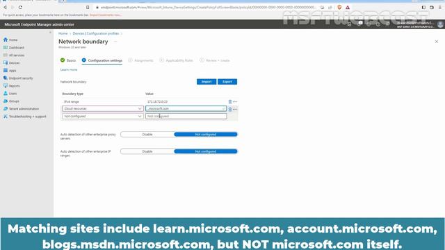Open the Cloud resources boundary type dropdown
445x250 pixels.
click(x=103, y=108)
